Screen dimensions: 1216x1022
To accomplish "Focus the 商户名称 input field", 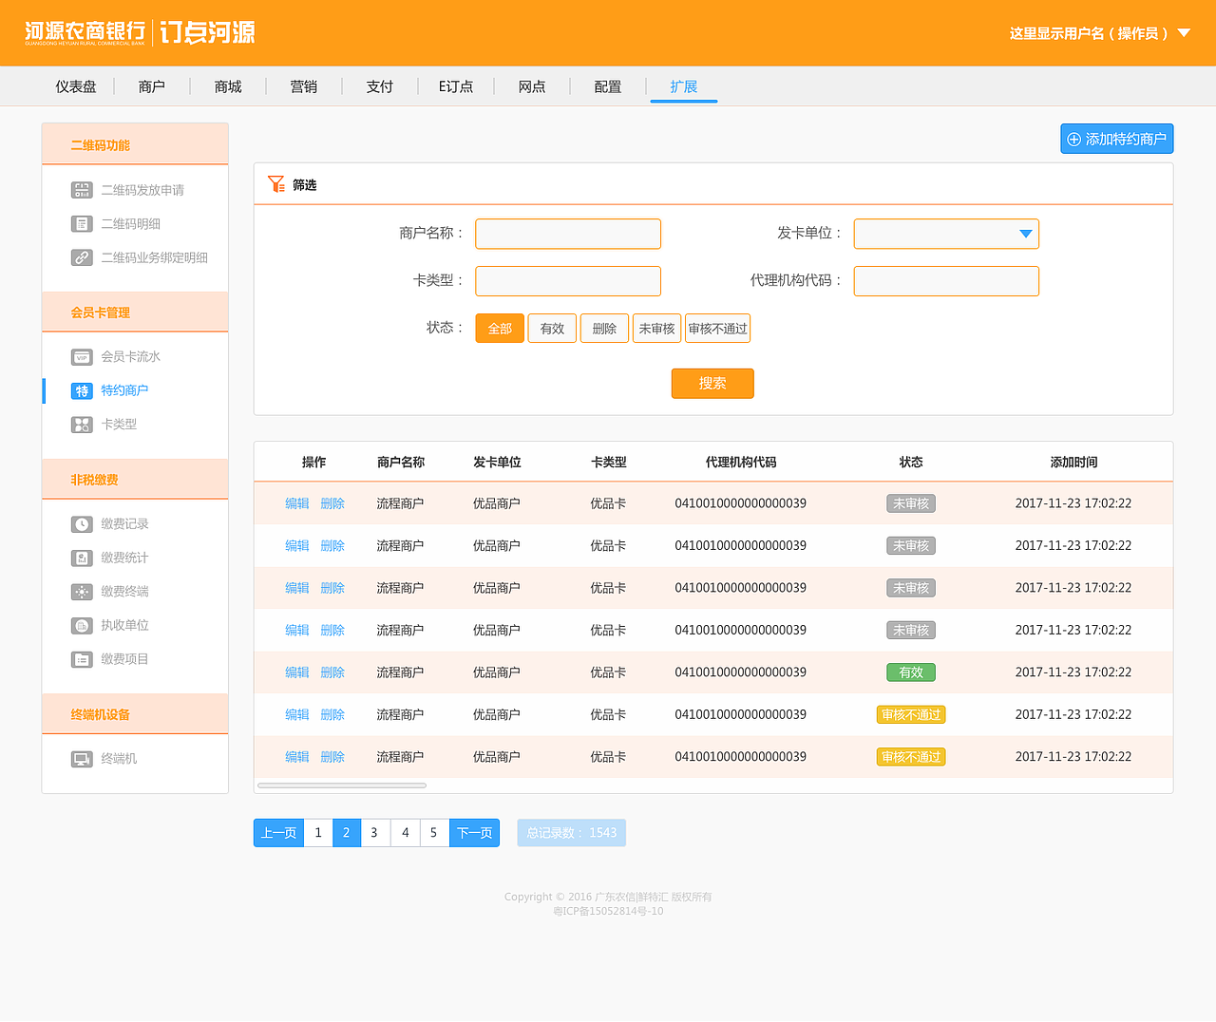I will pyautogui.click(x=568, y=234).
